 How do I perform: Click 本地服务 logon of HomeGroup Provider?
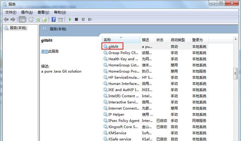pyautogui.click(x=199, y=71)
